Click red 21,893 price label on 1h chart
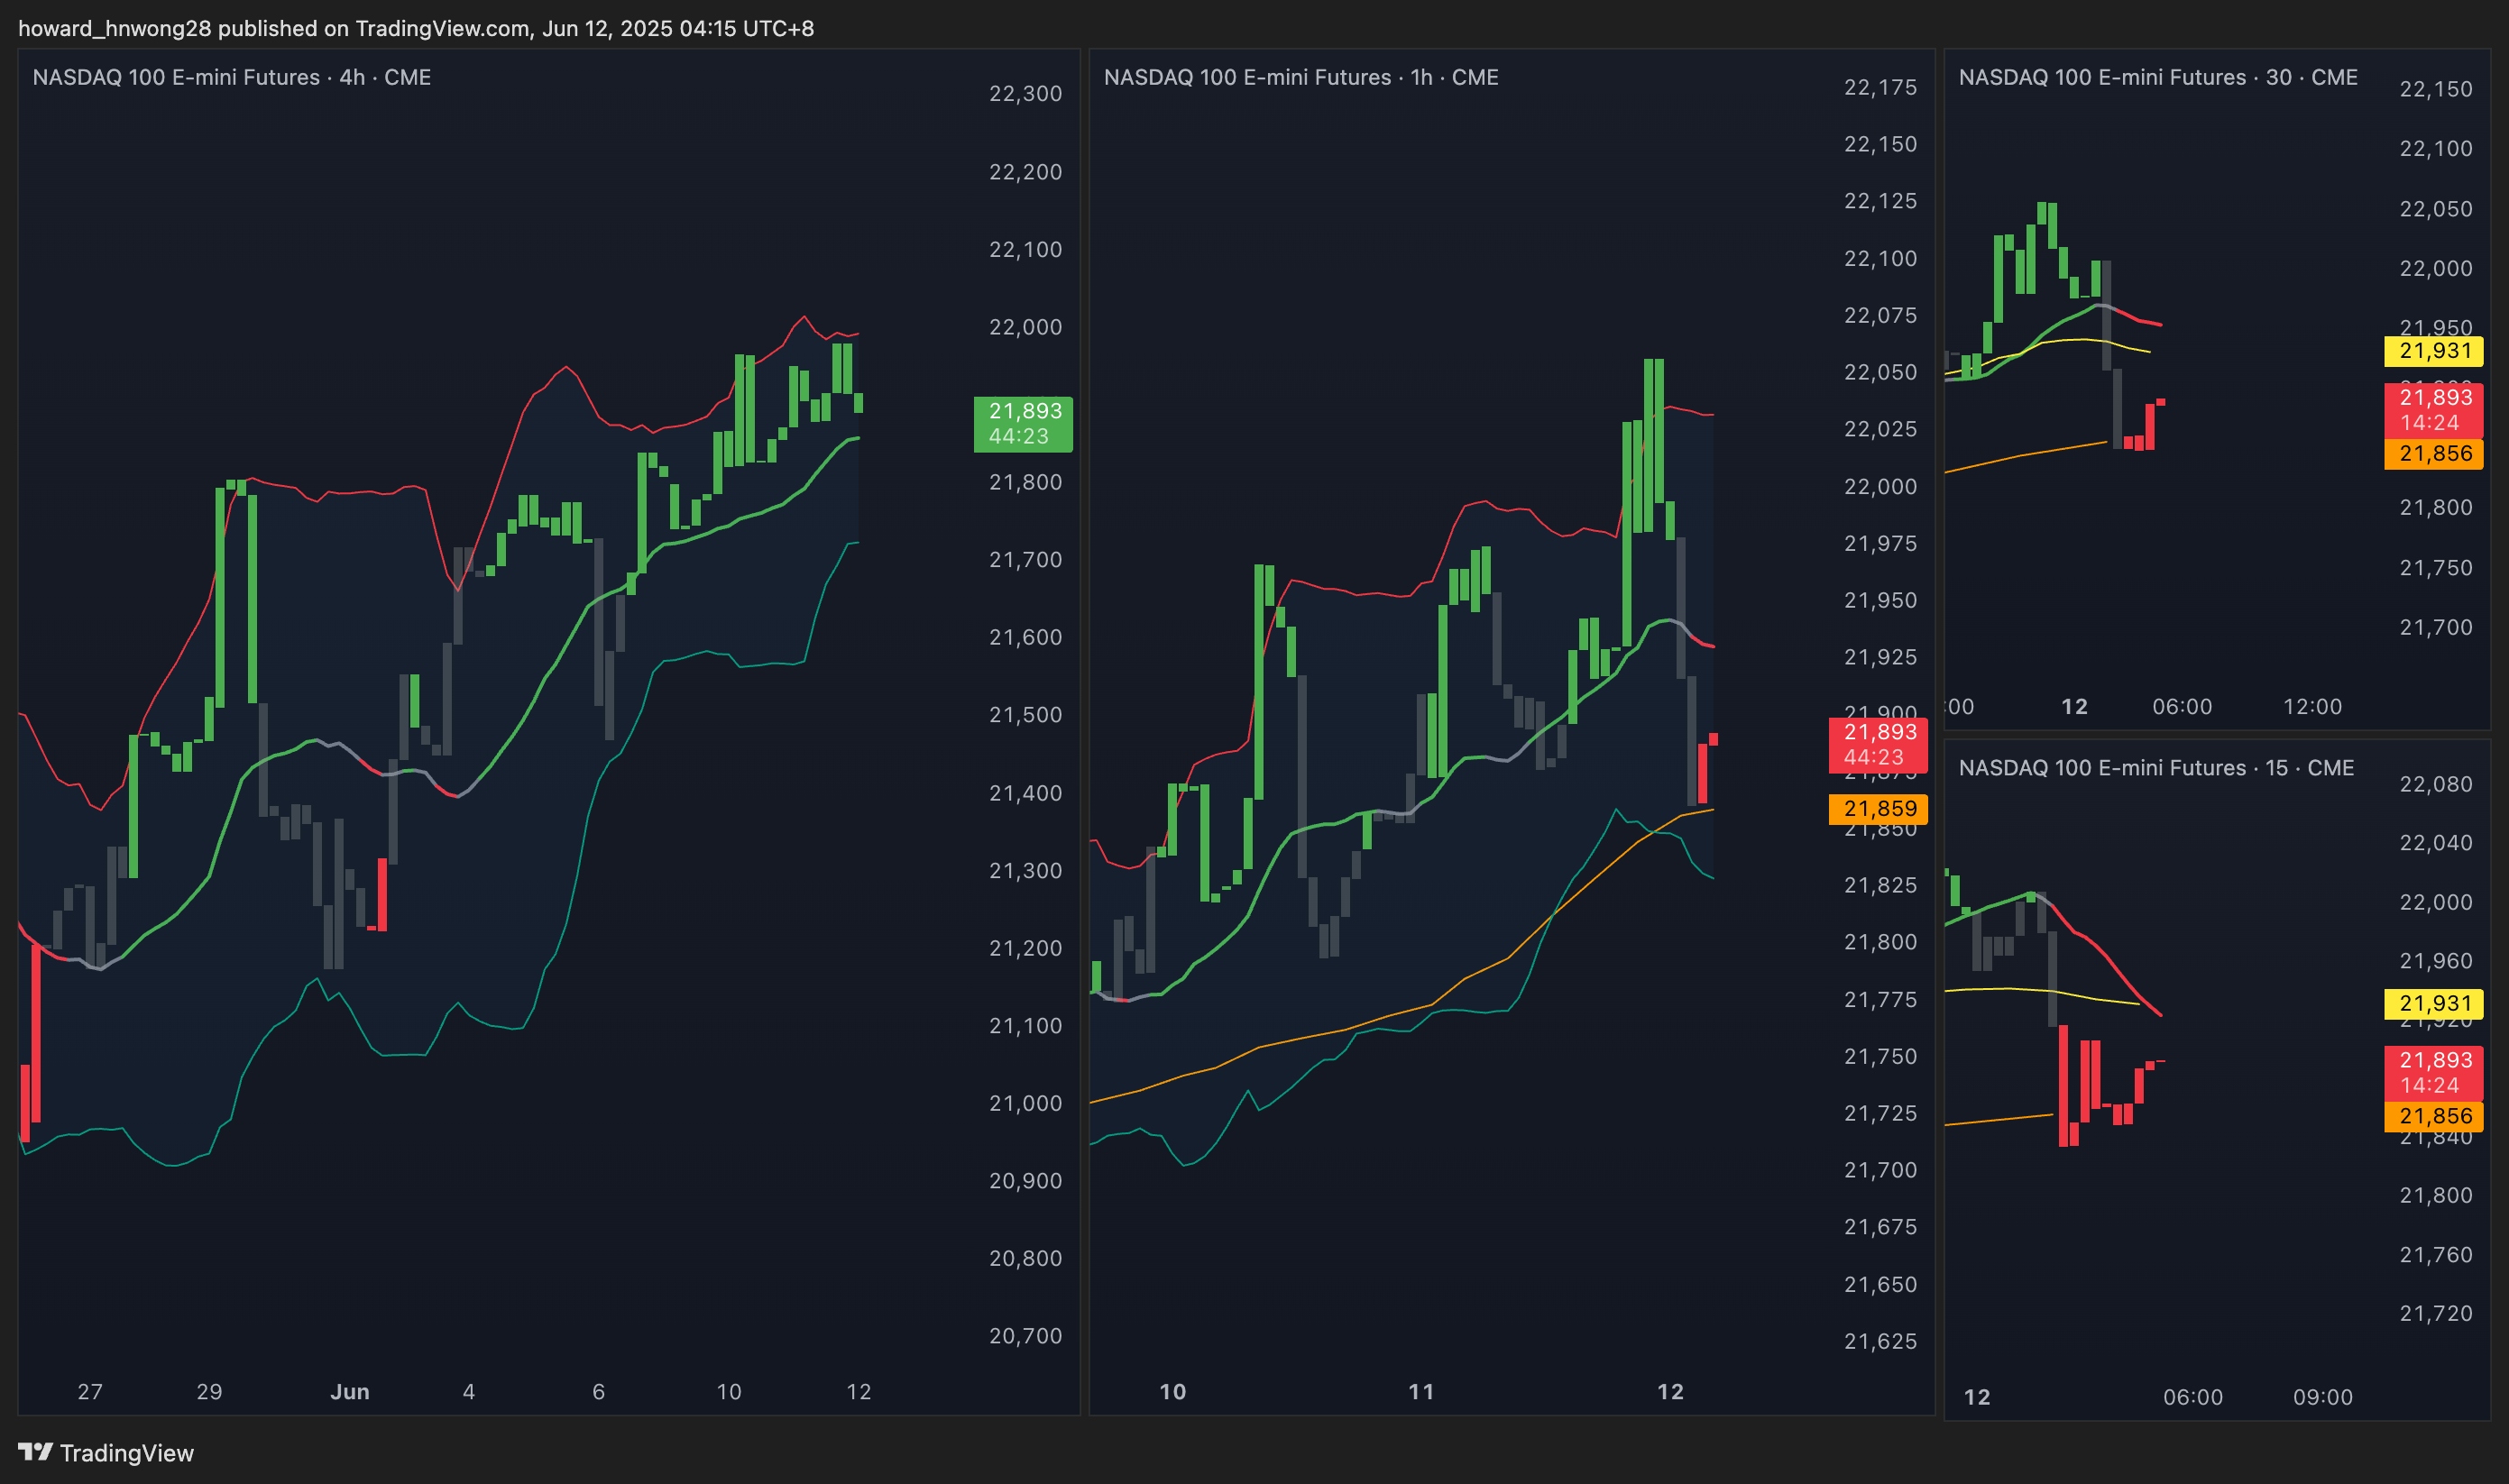 (x=1877, y=744)
